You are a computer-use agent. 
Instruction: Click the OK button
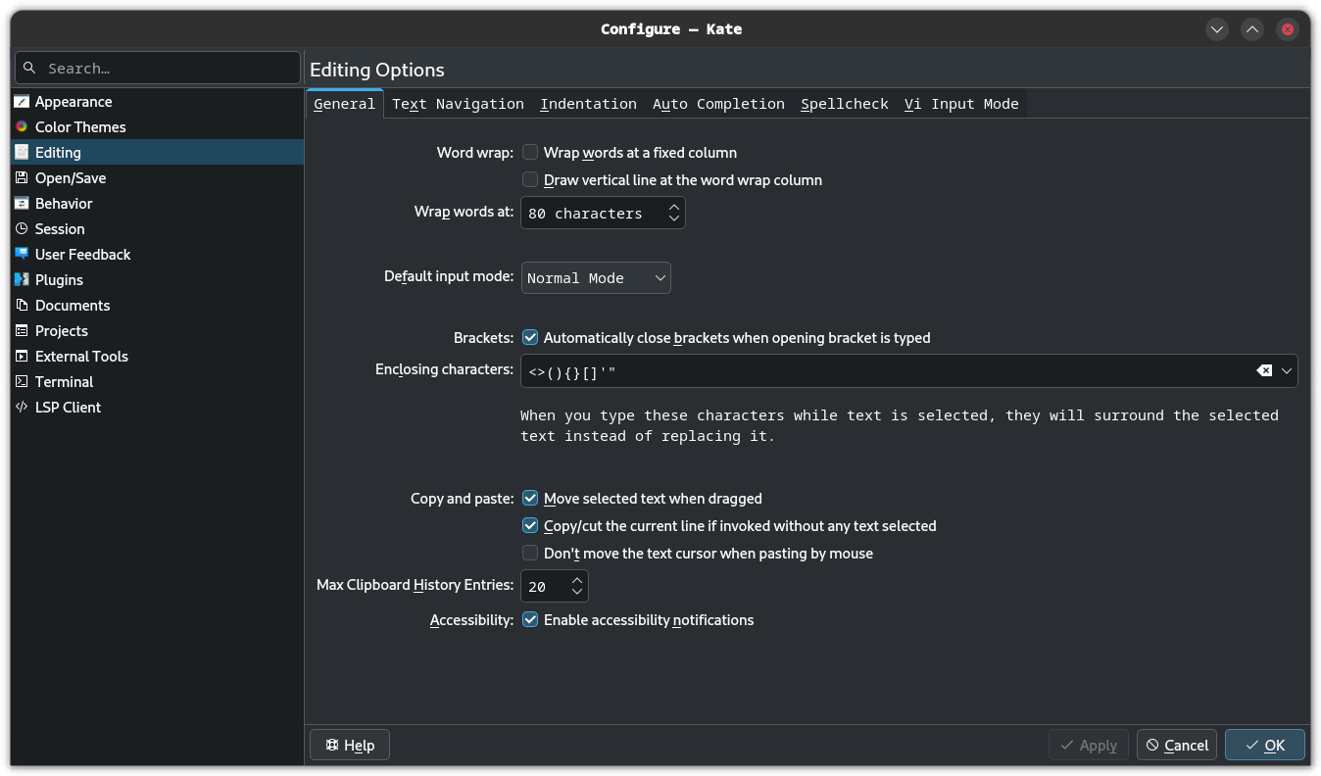(1264, 745)
